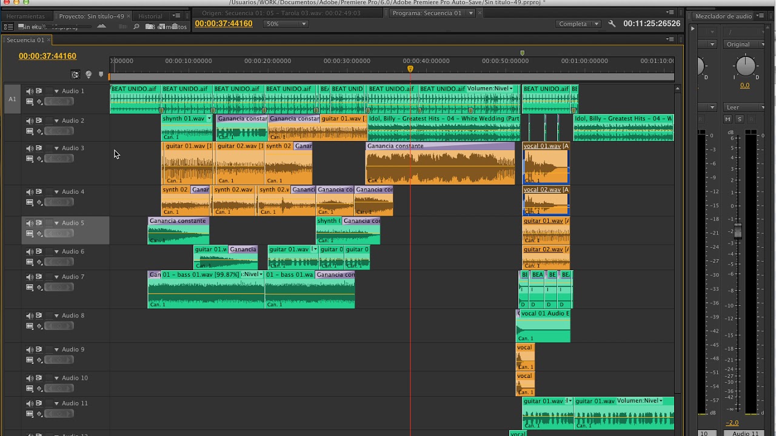Click the timeline timecode 00:00:37:44160
Image resolution: width=776 pixels, height=436 pixels.
pos(47,56)
